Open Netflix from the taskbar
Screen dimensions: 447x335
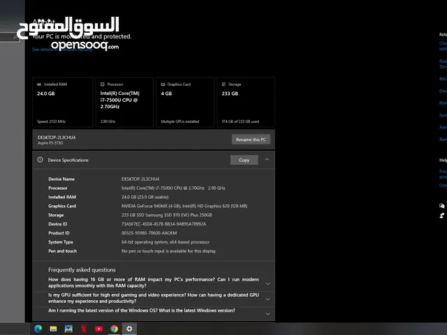(x=84, y=329)
